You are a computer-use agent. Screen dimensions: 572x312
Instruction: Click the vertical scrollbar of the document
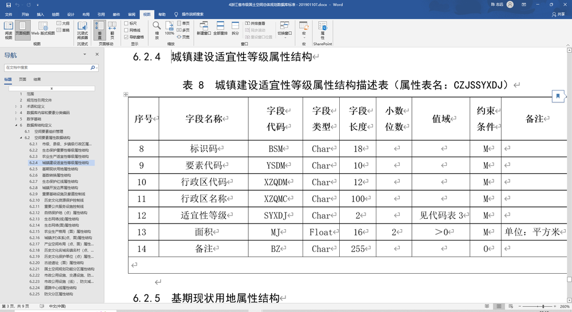pyautogui.click(x=569, y=175)
